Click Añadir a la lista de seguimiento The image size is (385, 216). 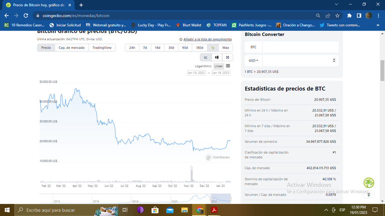click(x=208, y=39)
